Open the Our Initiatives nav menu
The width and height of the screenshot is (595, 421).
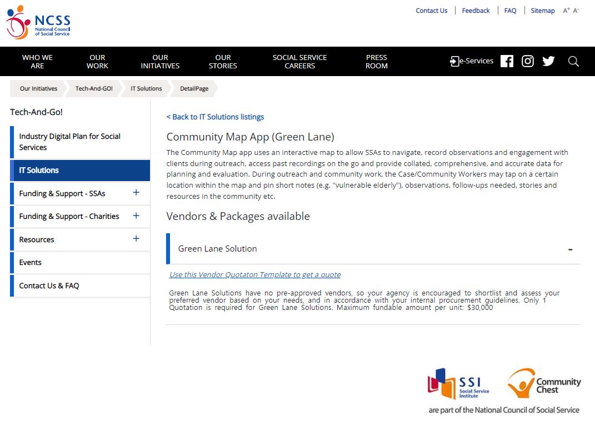160,61
